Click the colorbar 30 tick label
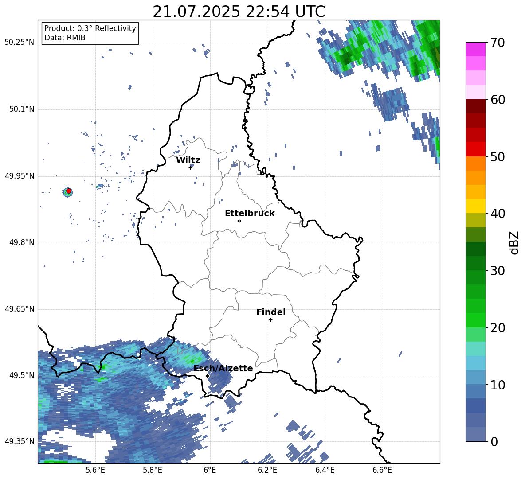 (x=498, y=270)
